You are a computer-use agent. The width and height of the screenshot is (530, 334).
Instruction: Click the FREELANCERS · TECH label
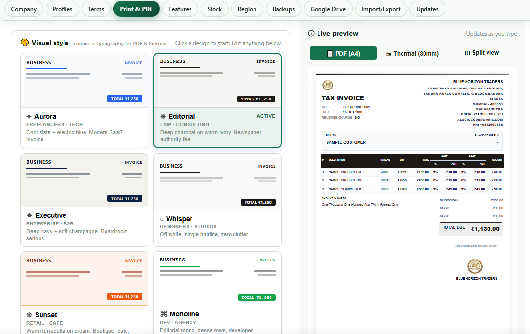click(x=54, y=125)
